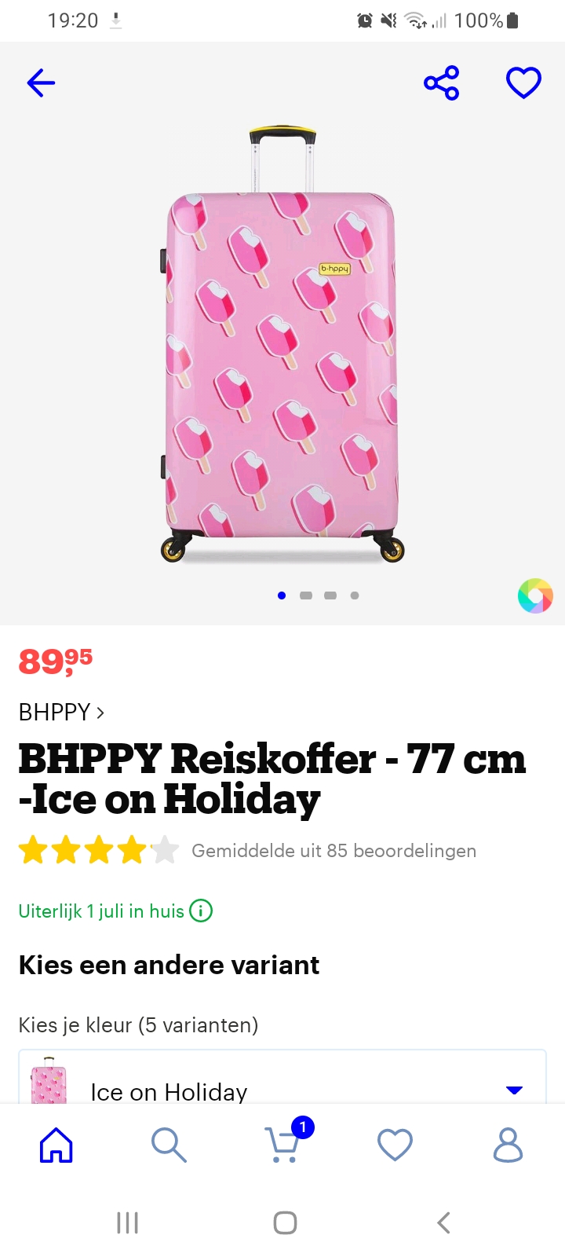Image resolution: width=565 pixels, height=1257 pixels.
Task: Tap the star rating
Action: [99, 850]
